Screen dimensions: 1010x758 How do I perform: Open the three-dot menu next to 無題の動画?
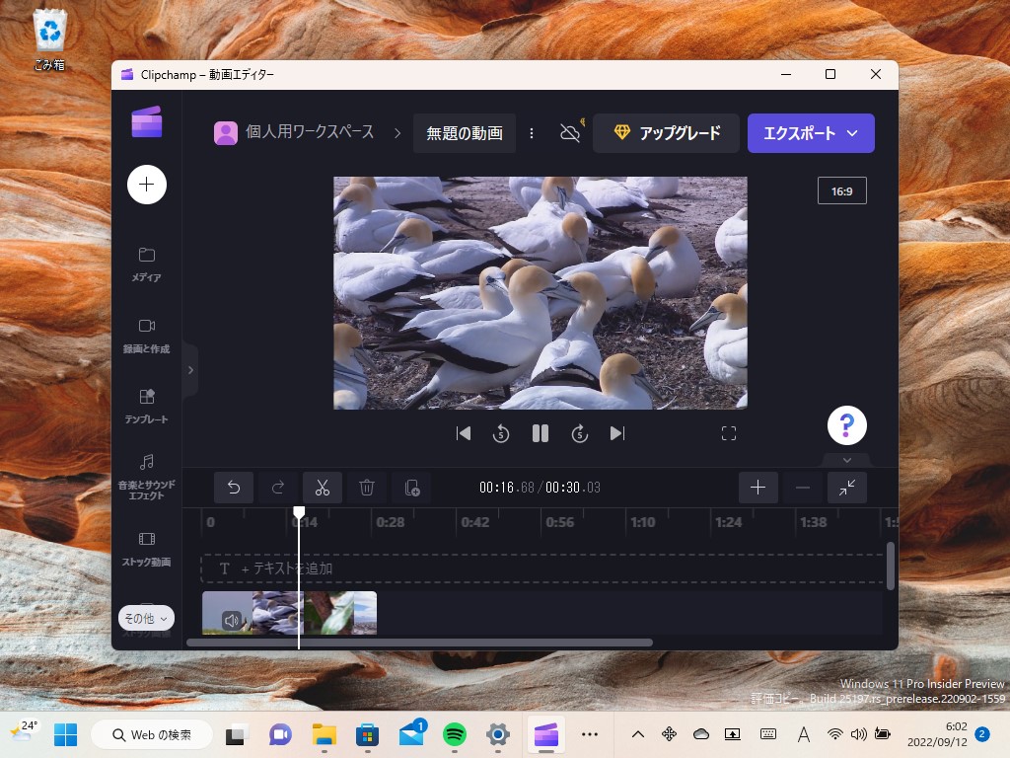point(532,132)
